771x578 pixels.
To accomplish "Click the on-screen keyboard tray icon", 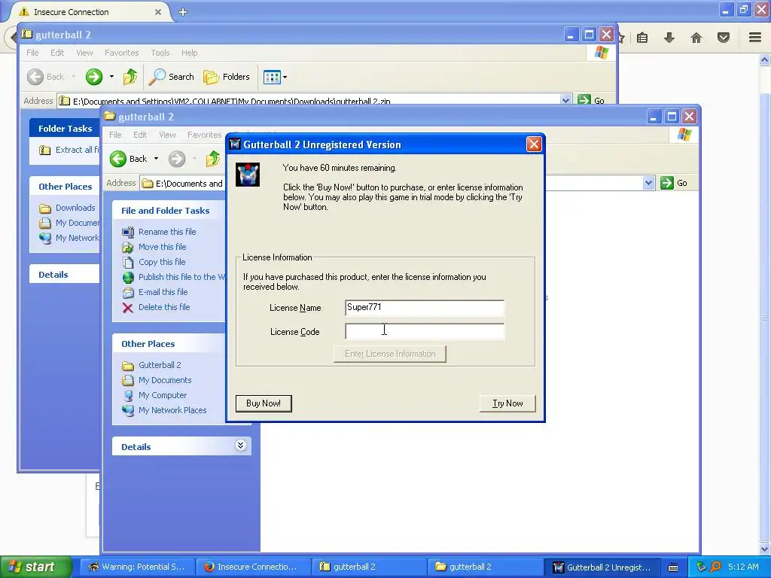I will [673, 567].
